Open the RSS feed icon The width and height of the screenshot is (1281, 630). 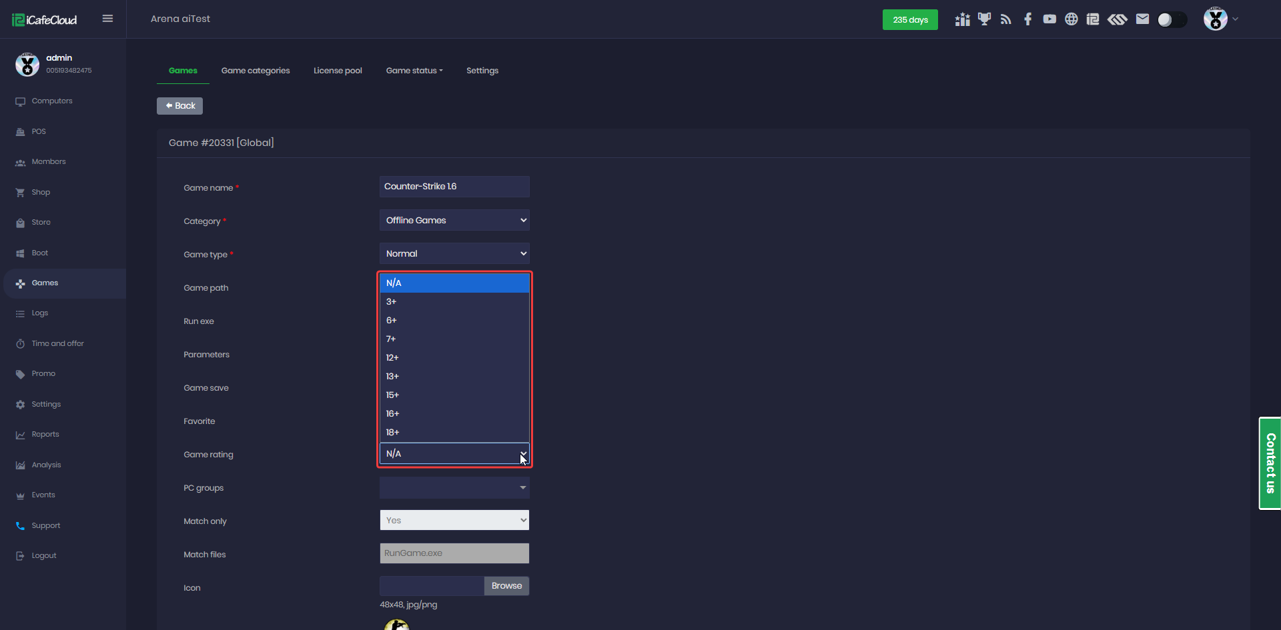click(x=1006, y=19)
